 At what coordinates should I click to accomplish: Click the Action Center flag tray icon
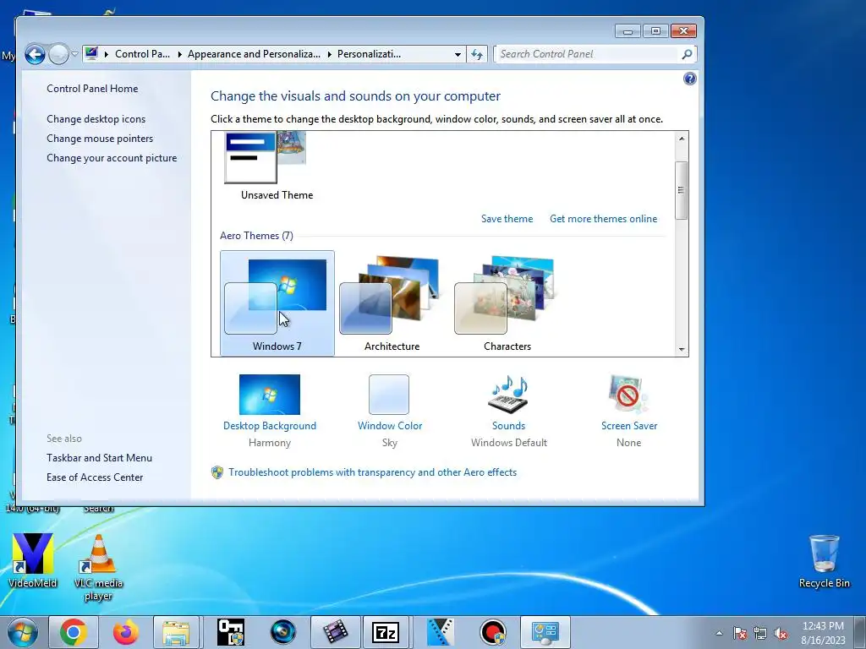coord(740,633)
